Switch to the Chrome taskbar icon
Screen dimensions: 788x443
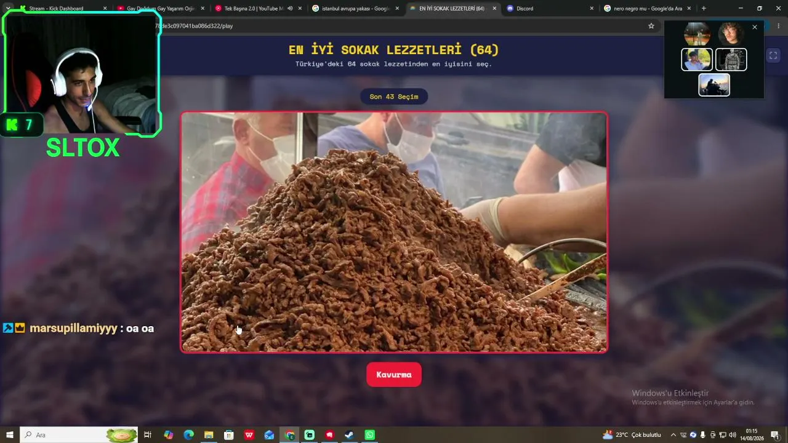(289, 435)
